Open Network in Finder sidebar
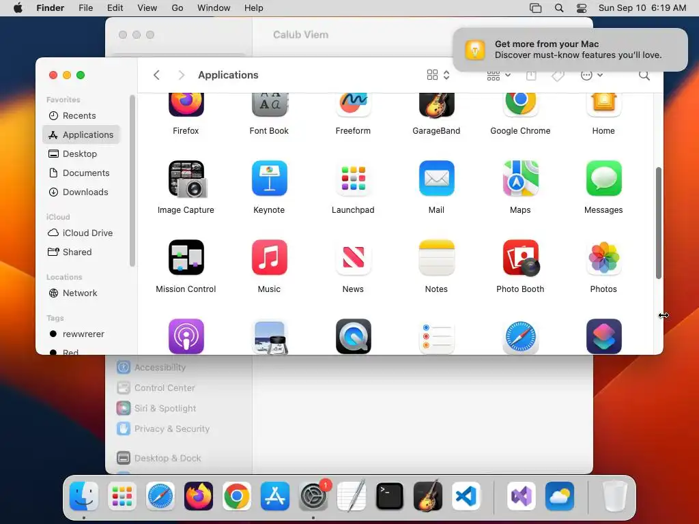Screen dimensions: 699x524 coord(81,293)
